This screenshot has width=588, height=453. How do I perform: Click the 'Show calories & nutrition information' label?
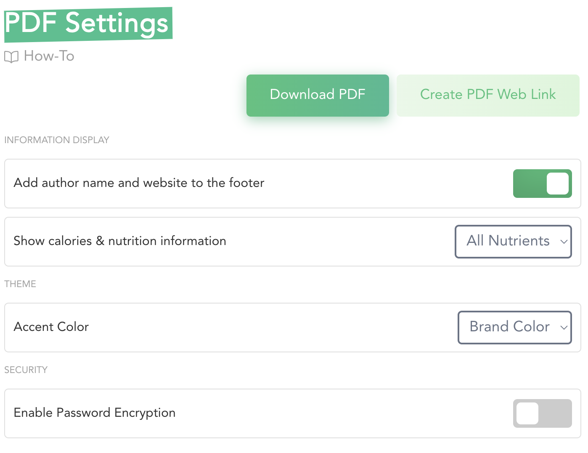click(120, 241)
